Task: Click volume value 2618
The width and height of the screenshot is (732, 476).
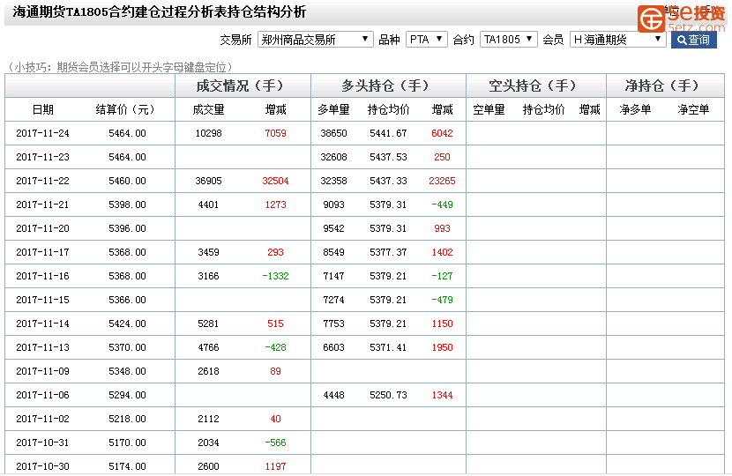Action: click(x=208, y=371)
